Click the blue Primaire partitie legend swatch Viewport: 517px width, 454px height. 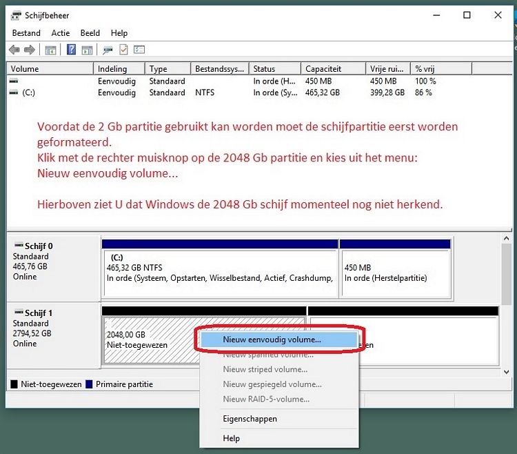pyautogui.click(x=89, y=384)
